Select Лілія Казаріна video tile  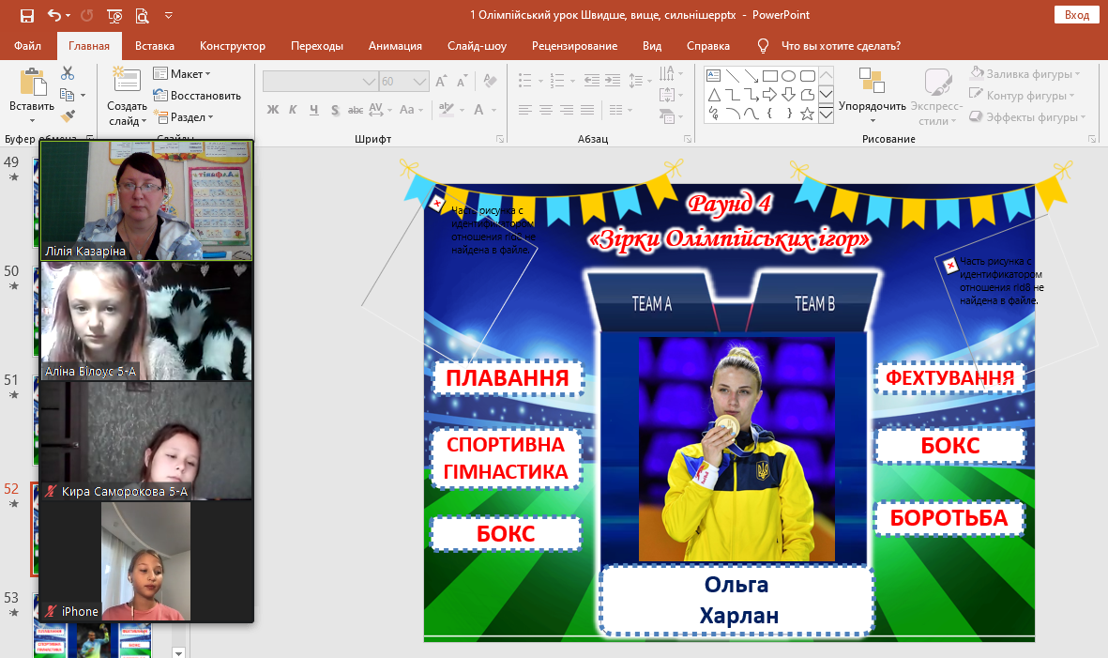[x=146, y=201]
